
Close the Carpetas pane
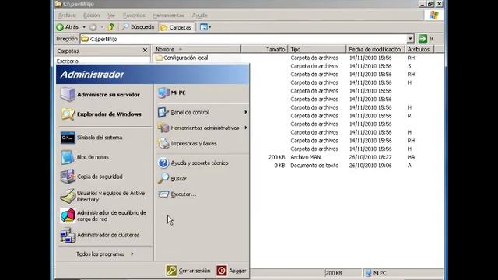[145, 50]
